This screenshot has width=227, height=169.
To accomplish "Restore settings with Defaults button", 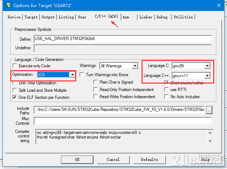I will (x=150, y=159).
